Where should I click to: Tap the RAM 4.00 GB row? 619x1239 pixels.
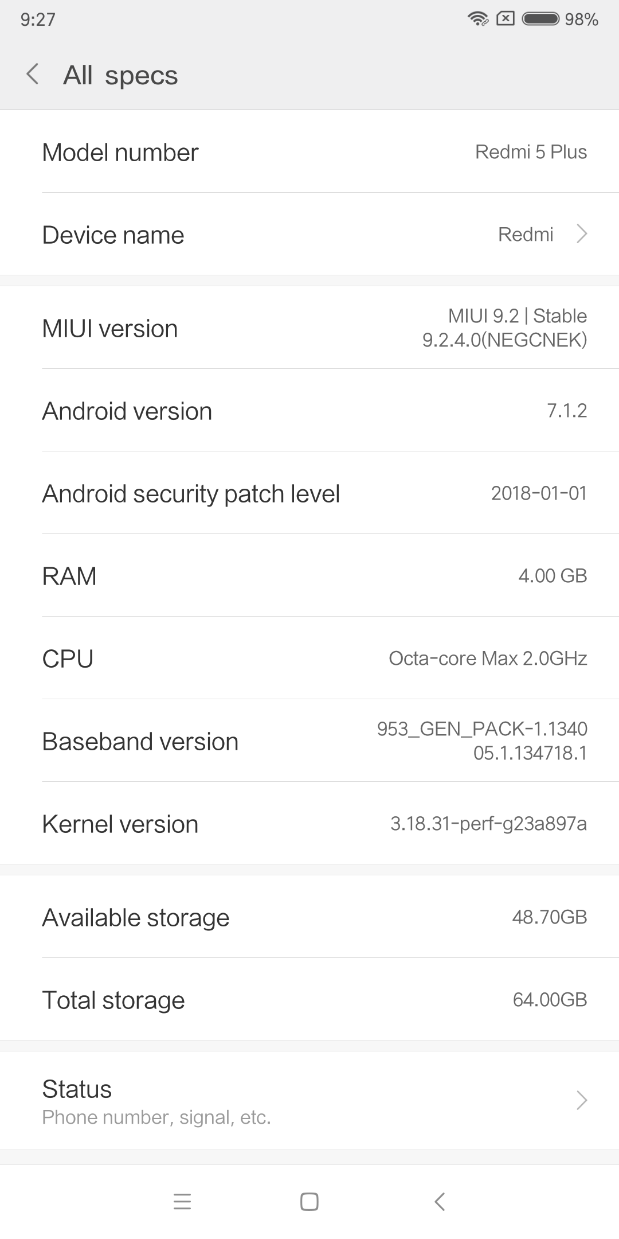309,576
